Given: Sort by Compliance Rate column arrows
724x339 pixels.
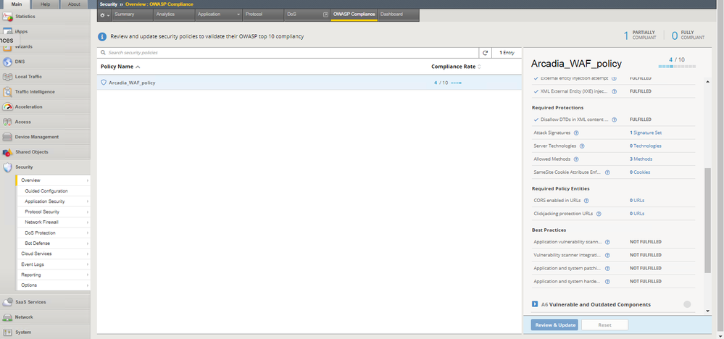Looking at the screenshot, I should coord(479,67).
